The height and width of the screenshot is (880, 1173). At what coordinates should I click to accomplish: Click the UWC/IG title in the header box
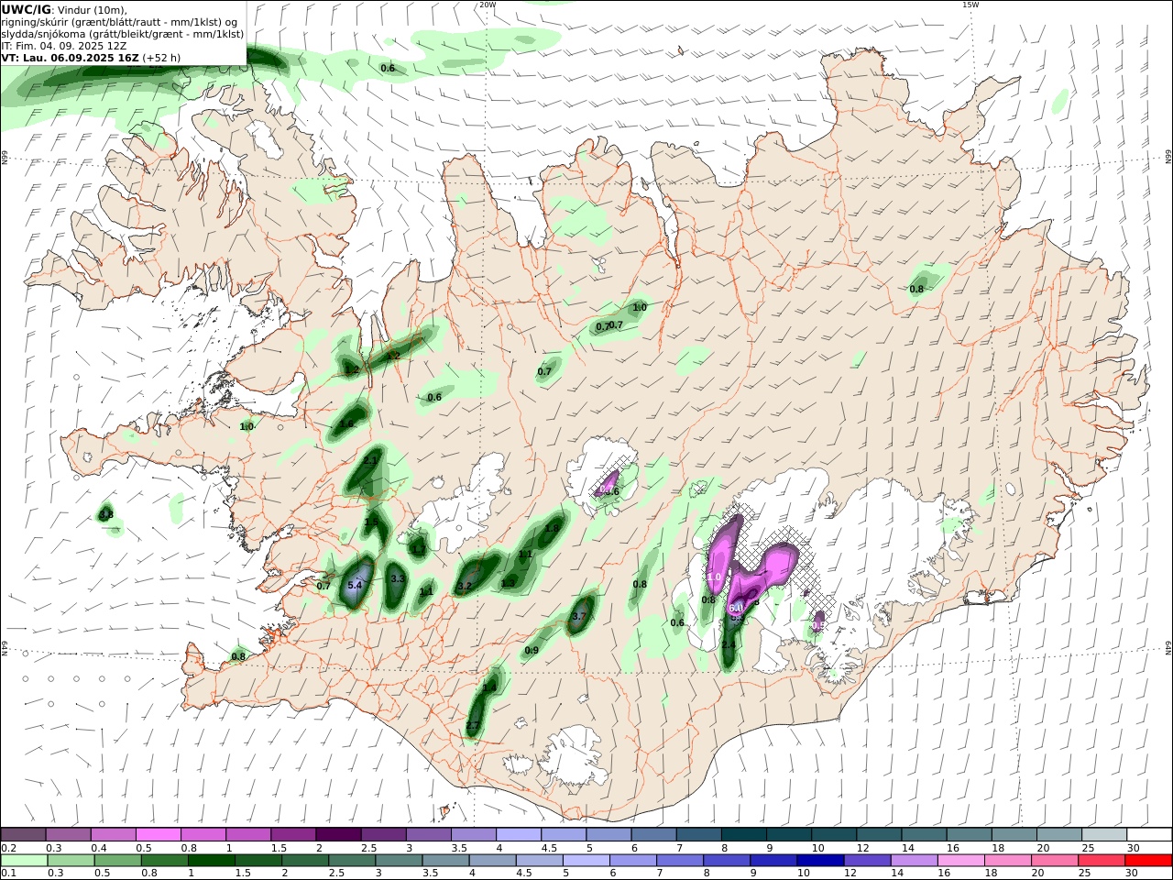click(26, 10)
